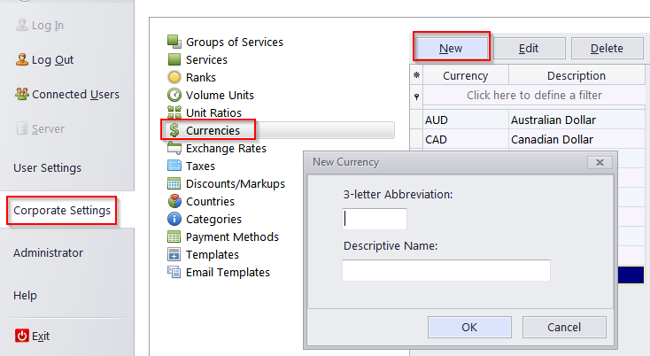Confirm with OK in New Currency dialog

469,327
